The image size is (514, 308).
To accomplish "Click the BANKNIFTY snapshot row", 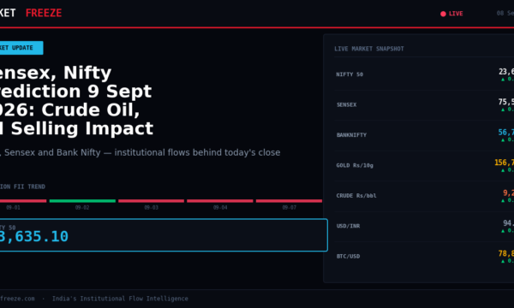I will [424, 135].
